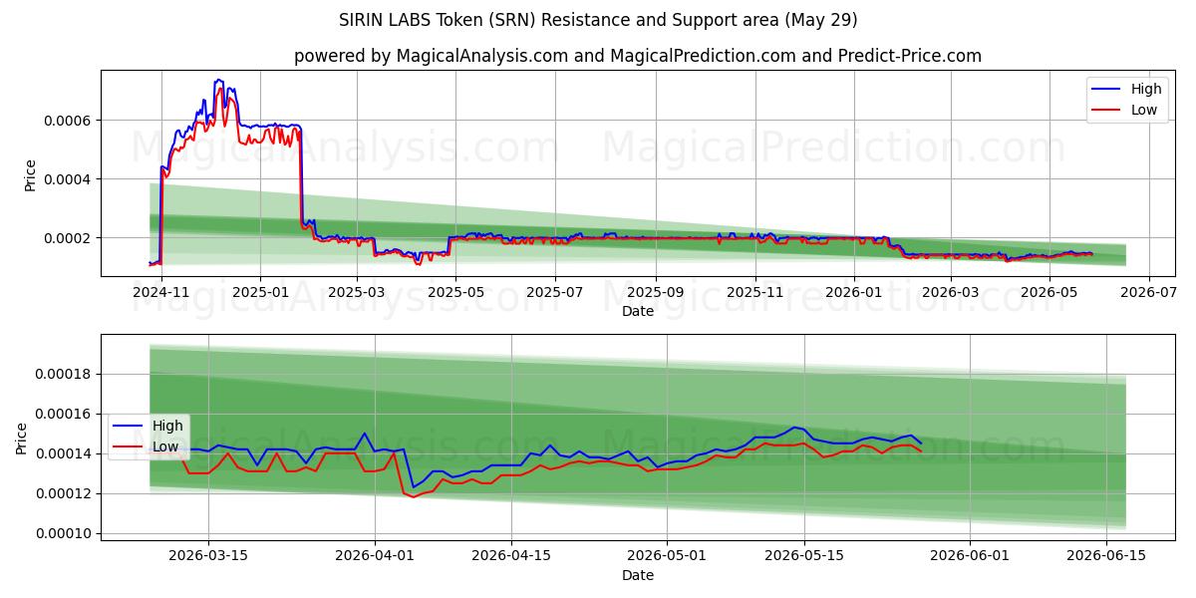
Task: Click the '2026-01' x-axis tick label
Action: [854, 292]
